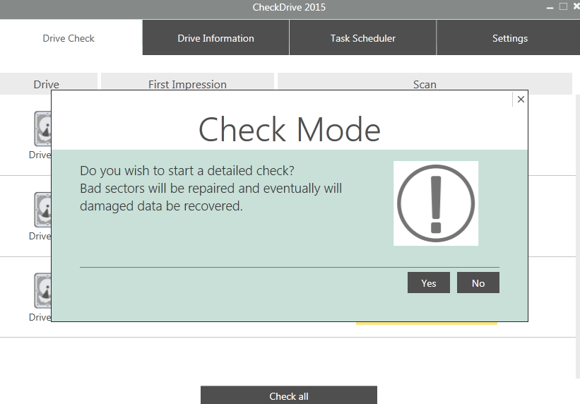Image resolution: width=580 pixels, height=404 pixels.
Task: Open the Settings tab
Action: (x=509, y=38)
